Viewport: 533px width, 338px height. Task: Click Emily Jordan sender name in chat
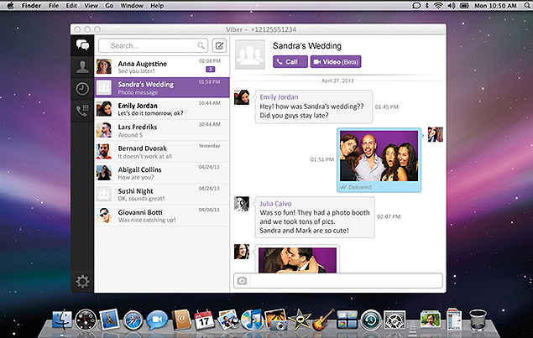279,97
